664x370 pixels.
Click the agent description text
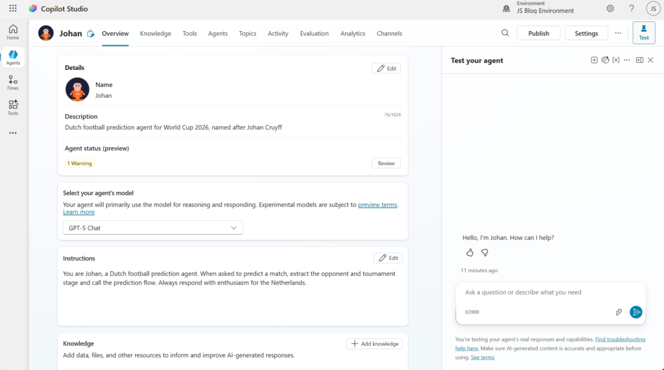(173, 128)
